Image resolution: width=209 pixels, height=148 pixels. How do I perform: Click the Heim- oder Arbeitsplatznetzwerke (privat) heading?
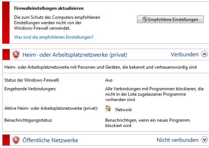[75, 55]
